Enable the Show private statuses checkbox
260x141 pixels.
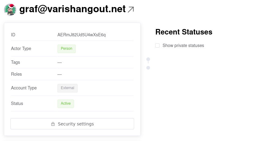point(157,45)
